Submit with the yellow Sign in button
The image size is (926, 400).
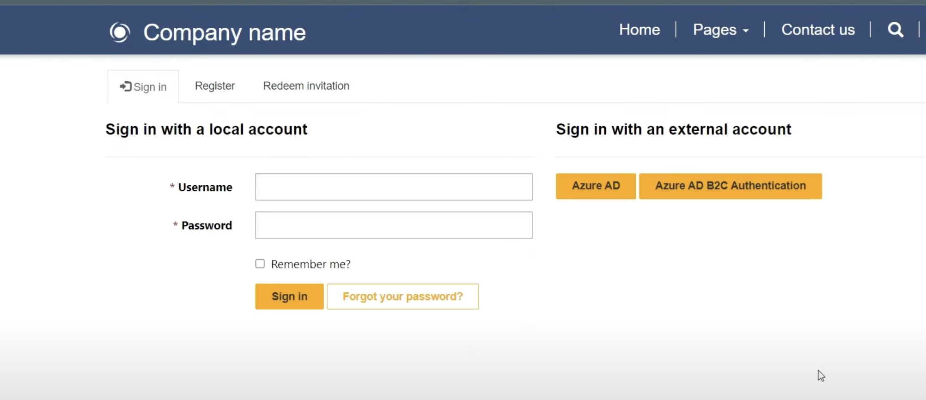(x=289, y=297)
